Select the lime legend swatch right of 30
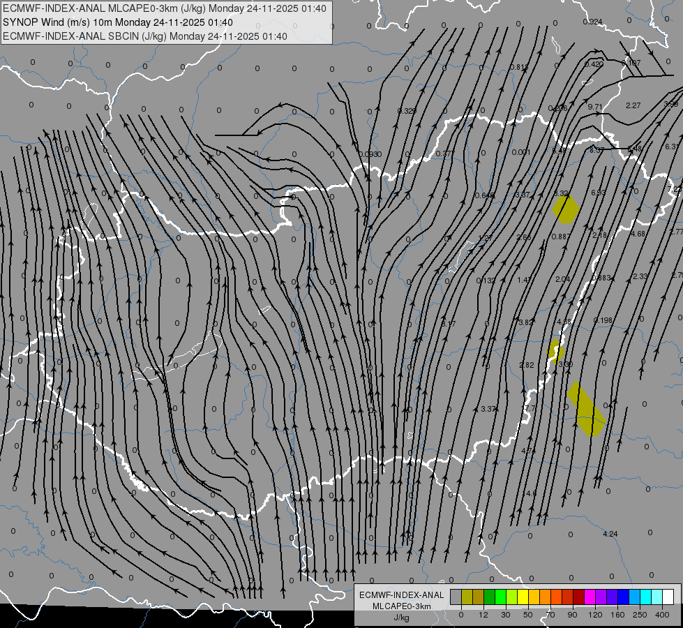Image resolution: width=683 pixels, height=628 pixels. pos(512,597)
